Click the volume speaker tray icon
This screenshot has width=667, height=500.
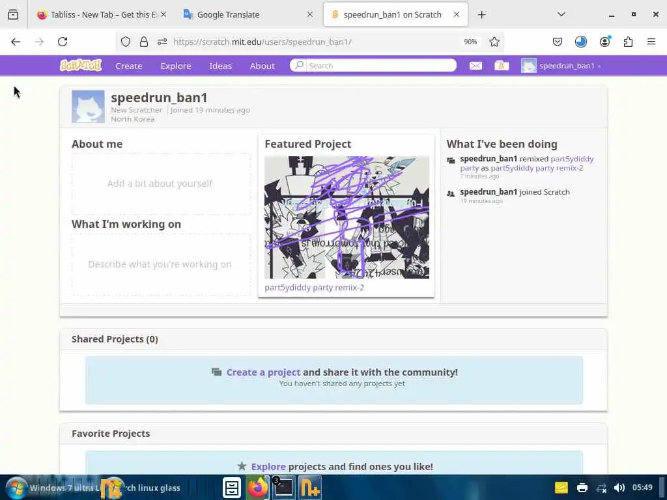pos(619,488)
